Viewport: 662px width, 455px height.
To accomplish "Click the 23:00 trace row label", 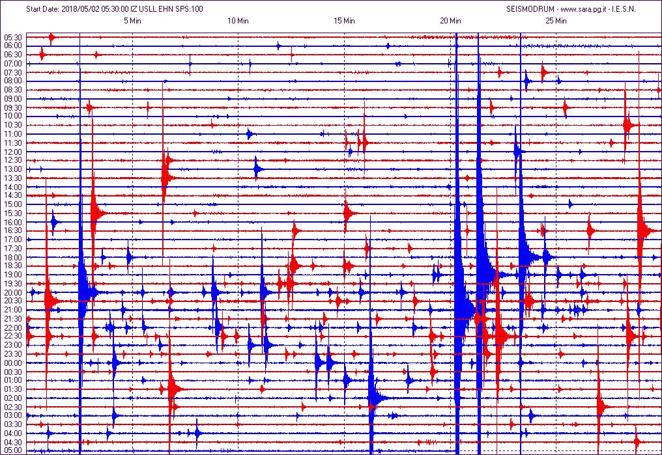I will point(13,345).
